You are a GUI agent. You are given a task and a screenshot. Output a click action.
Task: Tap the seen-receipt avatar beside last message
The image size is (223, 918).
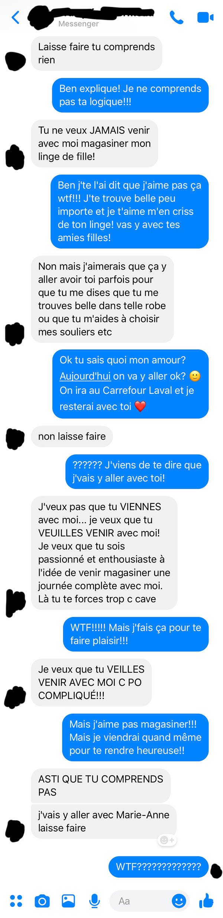(x=216, y=871)
